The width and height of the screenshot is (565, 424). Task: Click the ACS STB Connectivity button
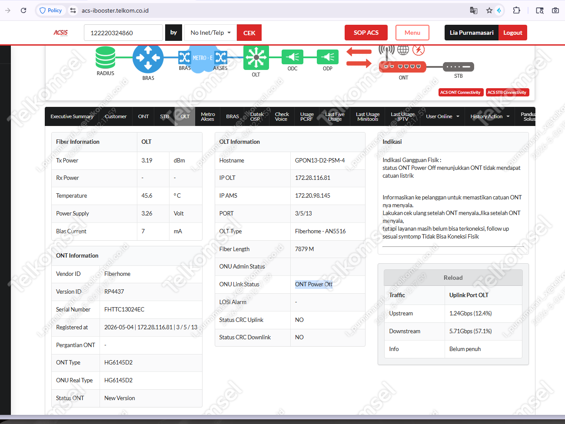(507, 93)
